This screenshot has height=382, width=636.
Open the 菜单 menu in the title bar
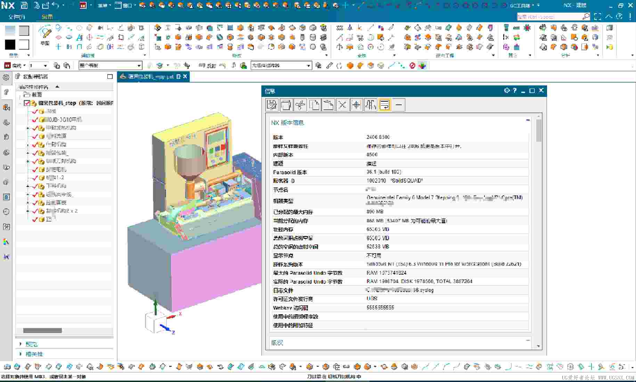click(x=104, y=5)
